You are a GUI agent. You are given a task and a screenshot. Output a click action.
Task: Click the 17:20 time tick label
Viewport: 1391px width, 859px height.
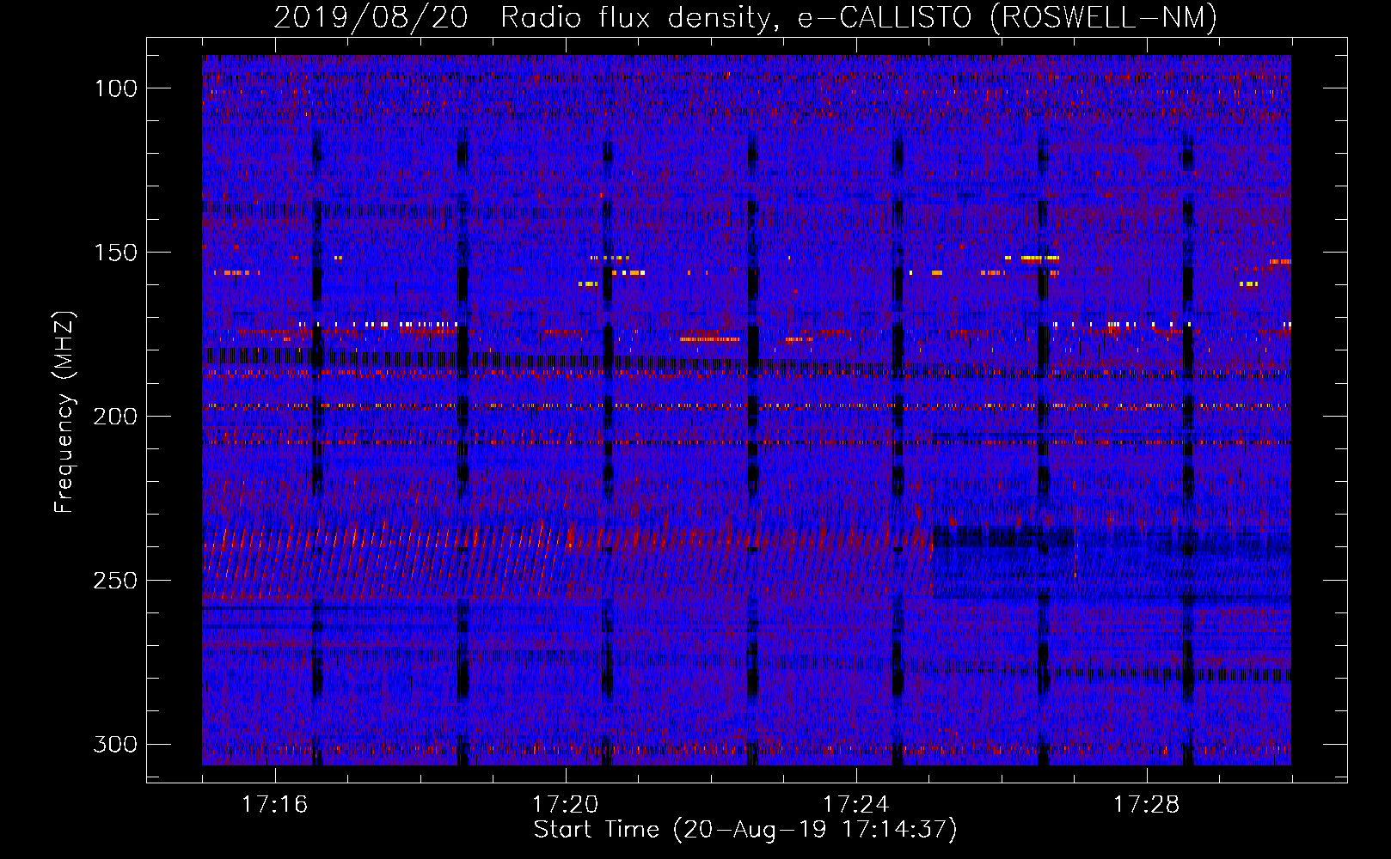[566, 805]
